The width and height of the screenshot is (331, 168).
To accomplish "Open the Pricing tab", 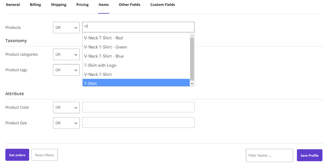I will [x=82, y=5].
